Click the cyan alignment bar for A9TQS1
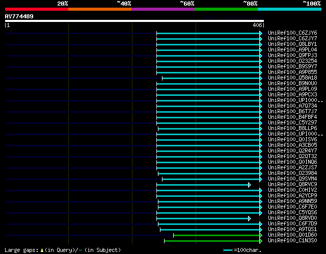The height and width of the screenshot is (254, 326). 210,230
